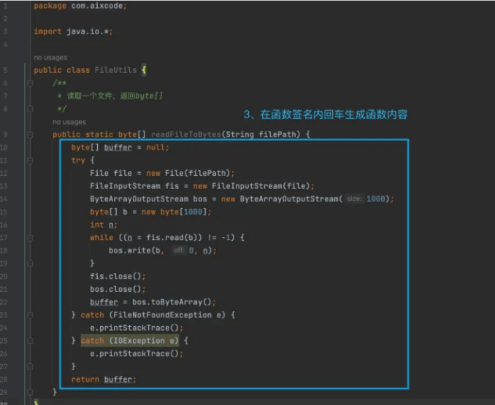Click the comment text '读取一个文件、返回byte[]'
This screenshot has width=495, height=405.
coord(115,96)
